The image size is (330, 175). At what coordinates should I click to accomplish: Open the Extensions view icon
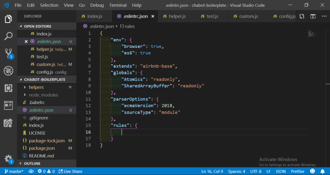tap(8, 88)
